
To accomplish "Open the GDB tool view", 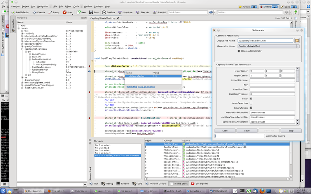I will 137,184.
